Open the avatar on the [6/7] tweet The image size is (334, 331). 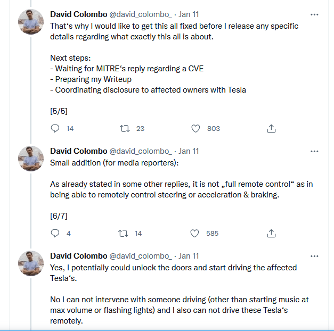31,159
